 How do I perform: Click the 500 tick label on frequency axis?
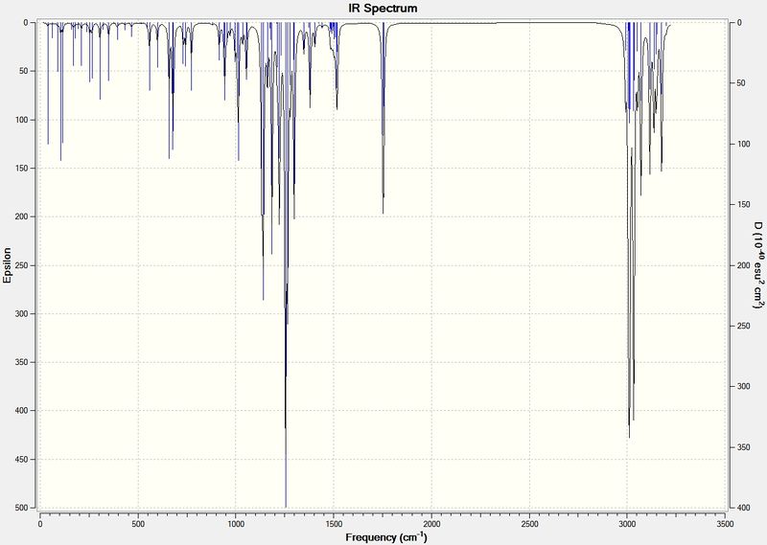(138, 524)
